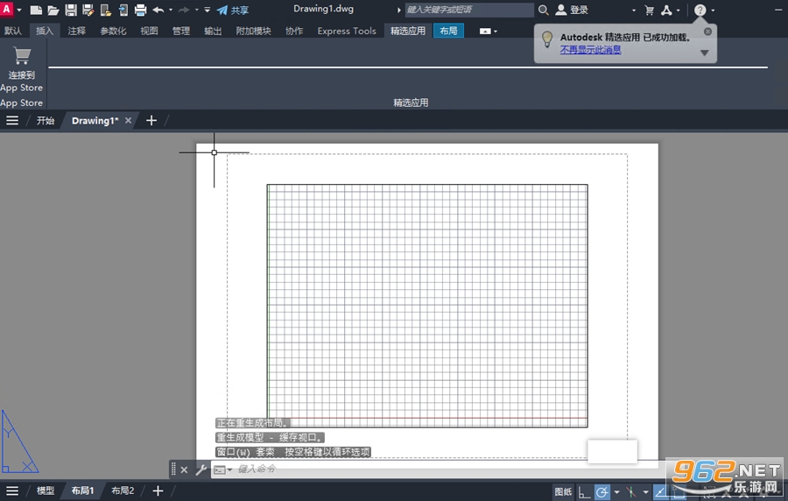788x501 pixels.
Task: Toggle Ortho mode in status bar
Action: coord(584,492)
